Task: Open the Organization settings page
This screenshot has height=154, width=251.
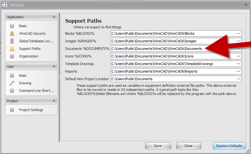Action: (x=28, y=56)
